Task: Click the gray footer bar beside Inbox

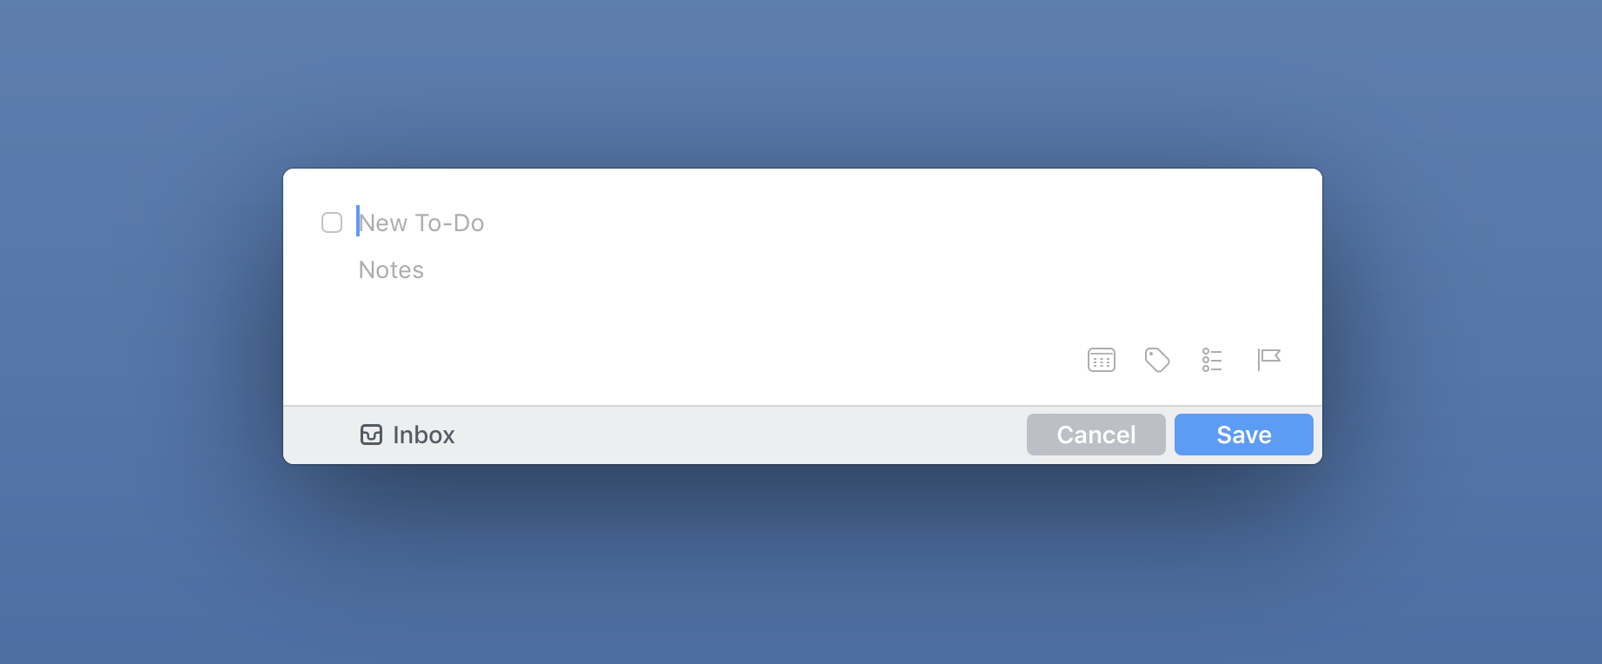Action: point(738,435)
